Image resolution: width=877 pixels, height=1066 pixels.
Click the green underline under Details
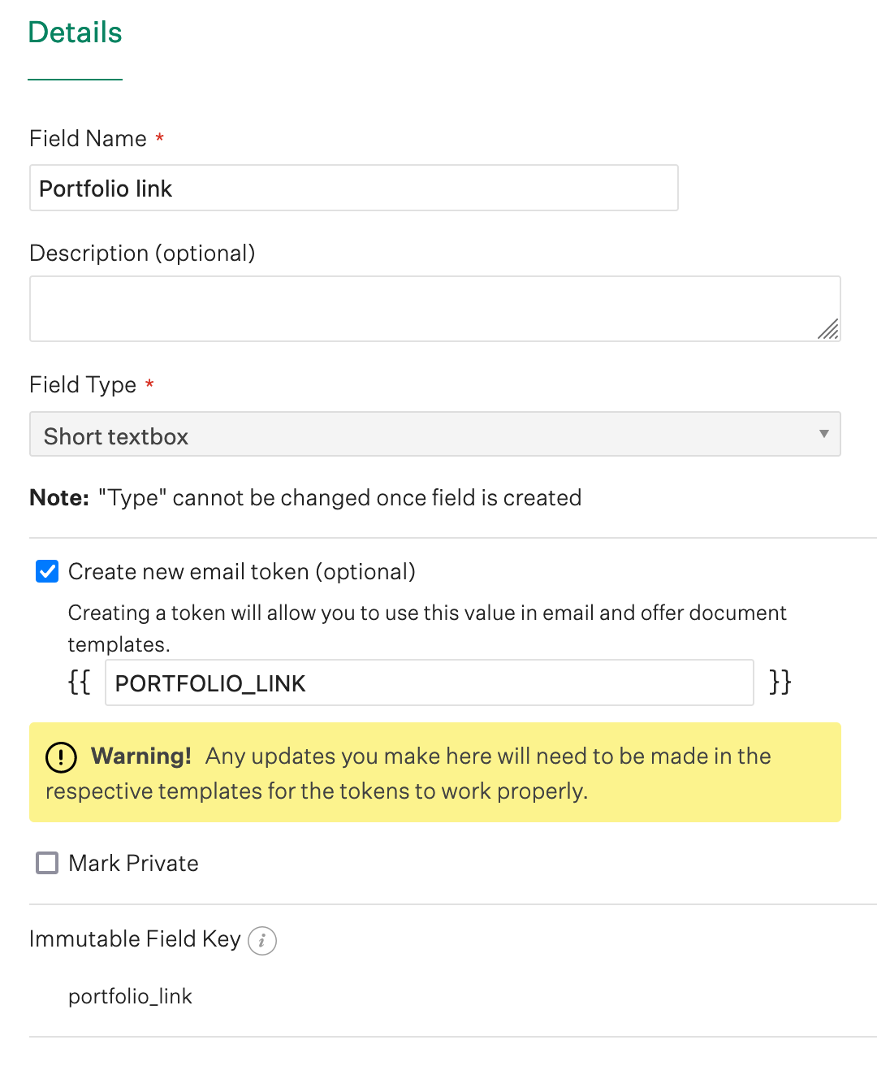point(75,79)
